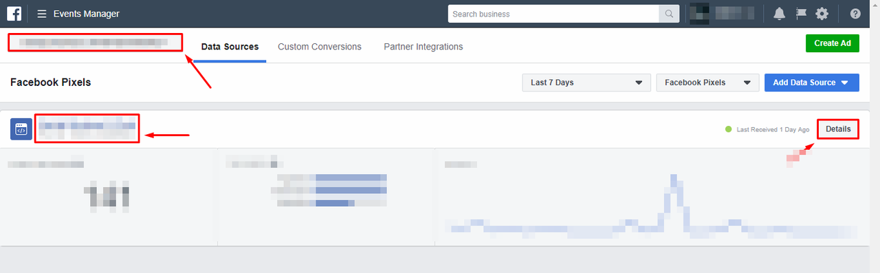Click the search magnifier button
The image size is (880, 273).
[668, 14]
